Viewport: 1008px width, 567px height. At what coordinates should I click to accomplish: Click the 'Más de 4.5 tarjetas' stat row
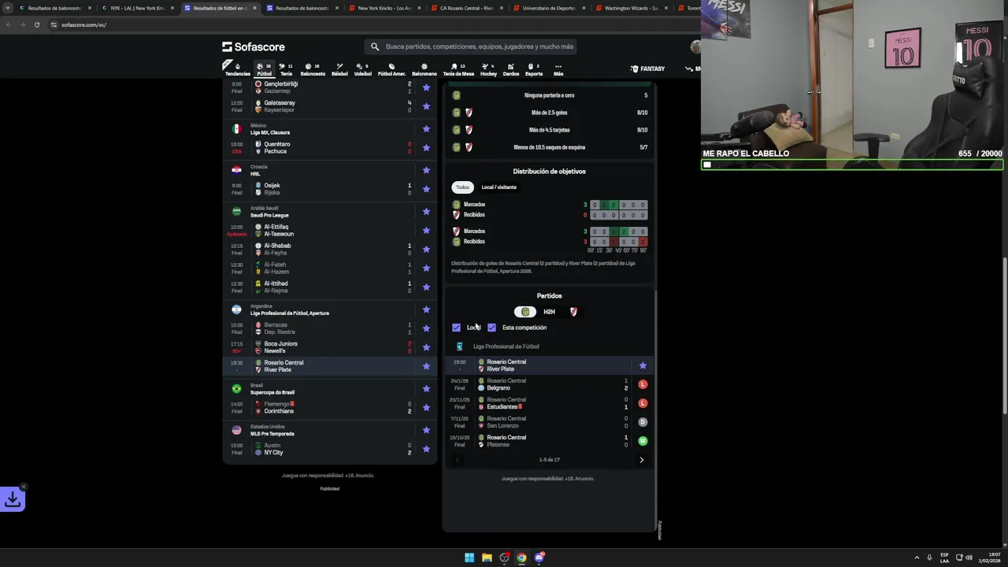(x=549, y=130)
